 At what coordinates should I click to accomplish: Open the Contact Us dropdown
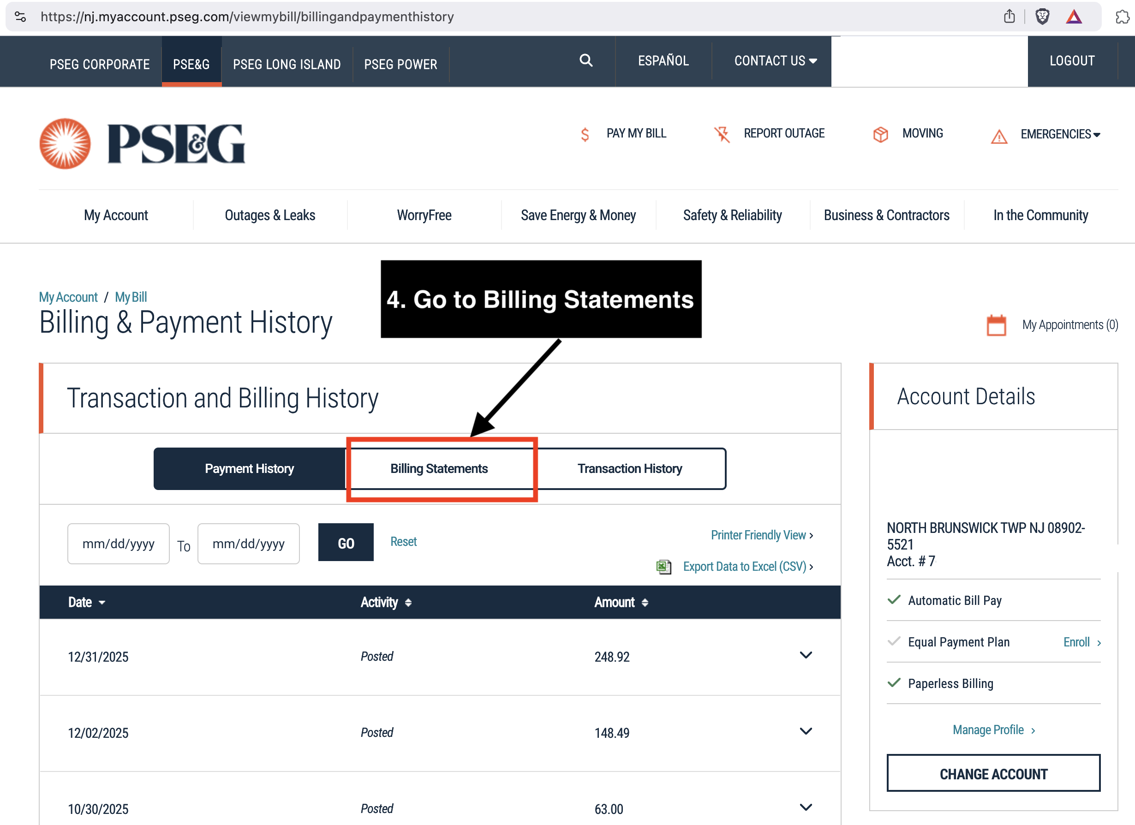(x=775, y=60)
